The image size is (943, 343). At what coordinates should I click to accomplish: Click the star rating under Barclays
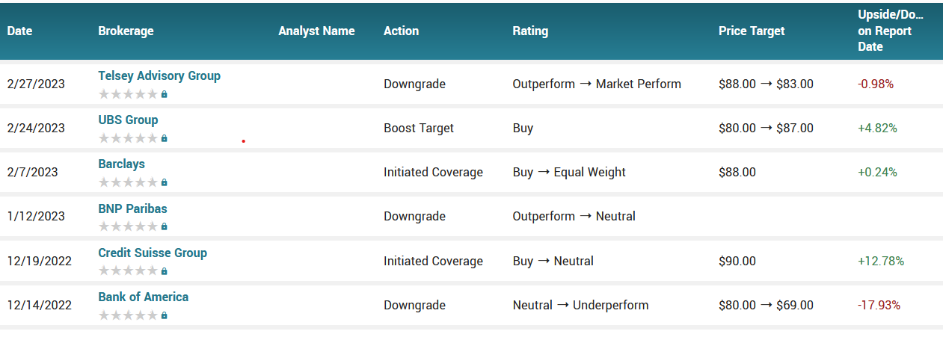pos(128,182)
